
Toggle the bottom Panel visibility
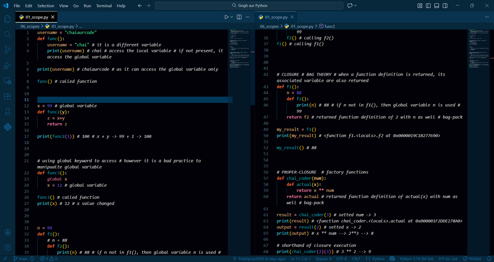436,6
